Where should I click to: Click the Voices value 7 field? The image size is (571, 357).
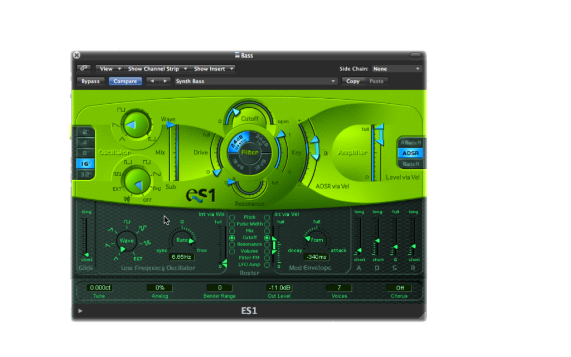pyautogui.click(x=339, y=288)
